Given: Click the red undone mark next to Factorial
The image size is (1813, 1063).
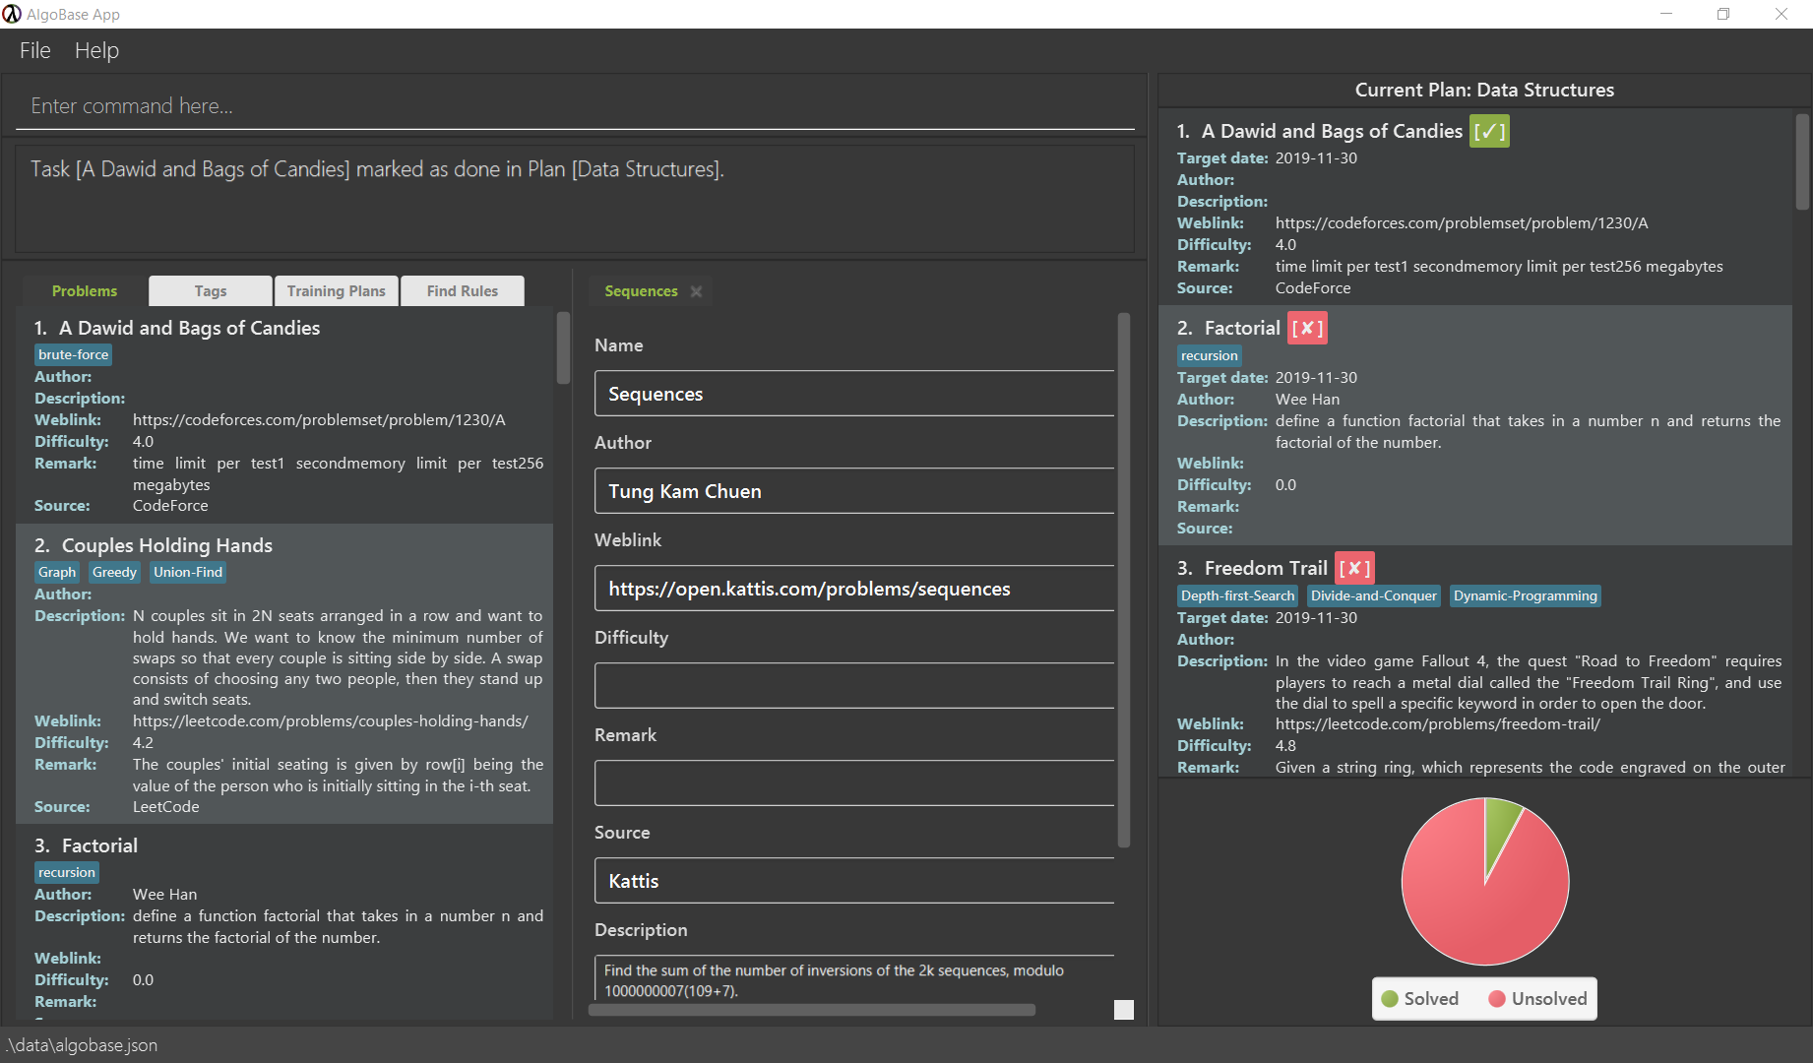Looking at the screenshot, I should [x=1307, y=328].
